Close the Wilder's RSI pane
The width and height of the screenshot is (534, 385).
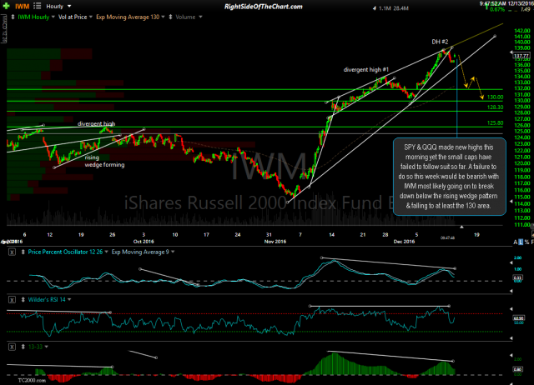12,300
